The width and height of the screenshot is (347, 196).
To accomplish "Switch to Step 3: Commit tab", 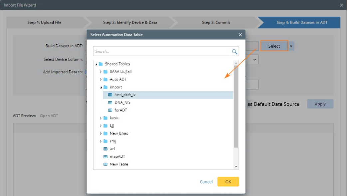I will click(216, 22).
